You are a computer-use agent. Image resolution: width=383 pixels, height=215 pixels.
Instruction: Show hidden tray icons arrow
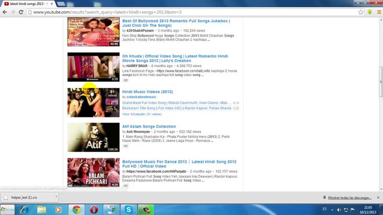(332, 210)
